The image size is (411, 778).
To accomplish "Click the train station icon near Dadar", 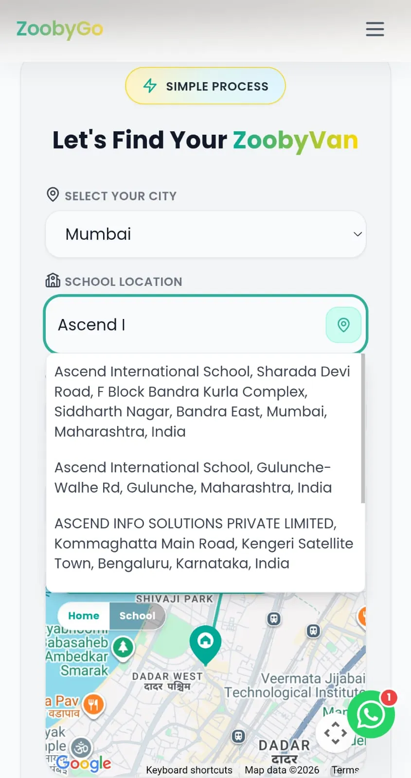I will pos(238,736).
